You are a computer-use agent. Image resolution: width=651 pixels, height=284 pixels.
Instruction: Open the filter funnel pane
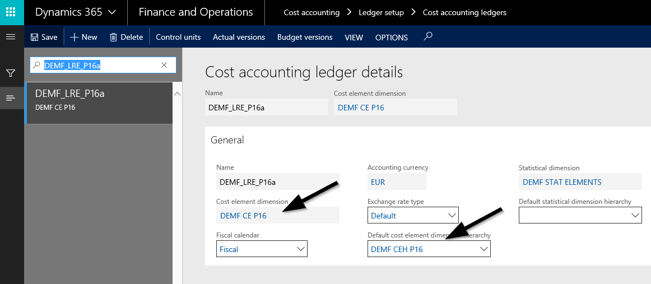click(x=11, y=73)
